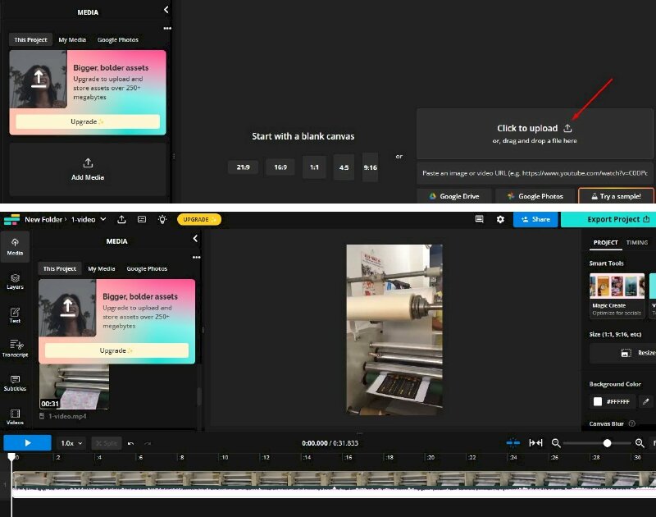Toggle timeline snapping control

tap(514, 443)
